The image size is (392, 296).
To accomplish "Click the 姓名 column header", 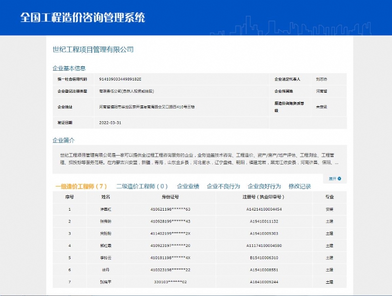I will [x=106, y=197].
